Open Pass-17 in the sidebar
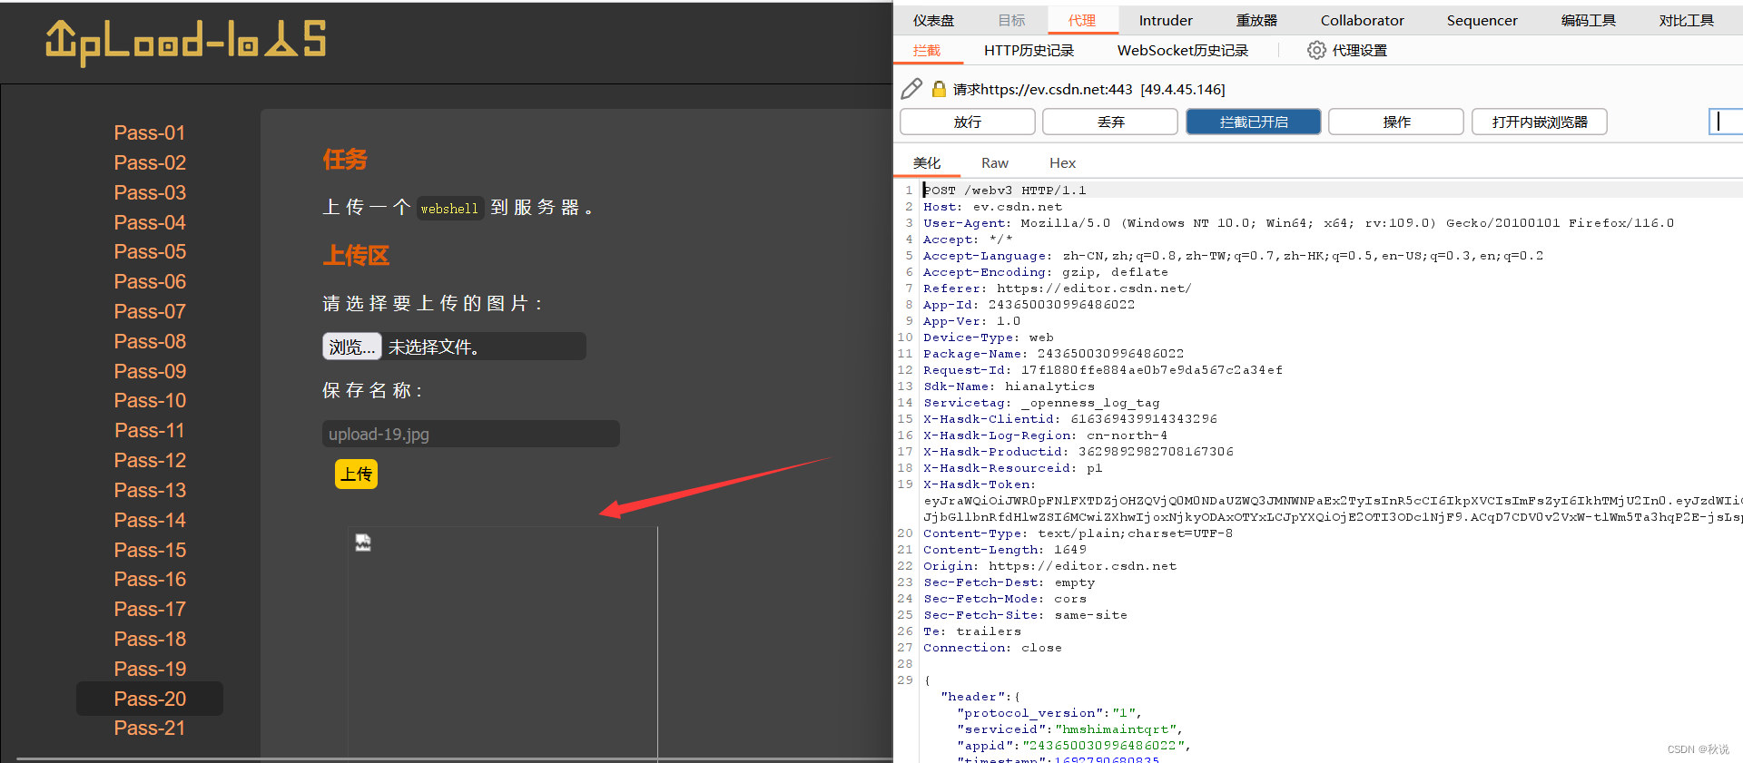Viewport: 1743px width, 763px height. [150, 609]
